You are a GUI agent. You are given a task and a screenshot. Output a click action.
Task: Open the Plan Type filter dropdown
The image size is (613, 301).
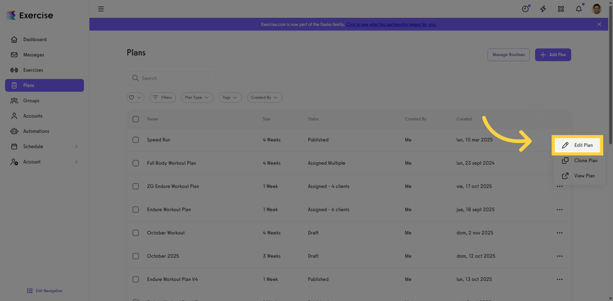[197, 97]
